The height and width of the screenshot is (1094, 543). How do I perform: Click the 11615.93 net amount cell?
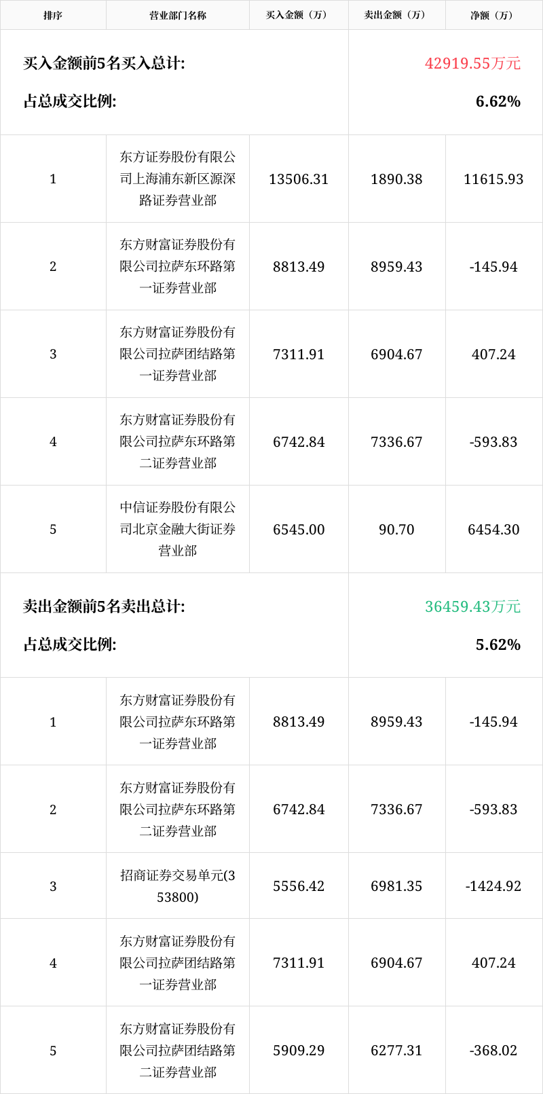pyautogui.click(x=493, y=179)
